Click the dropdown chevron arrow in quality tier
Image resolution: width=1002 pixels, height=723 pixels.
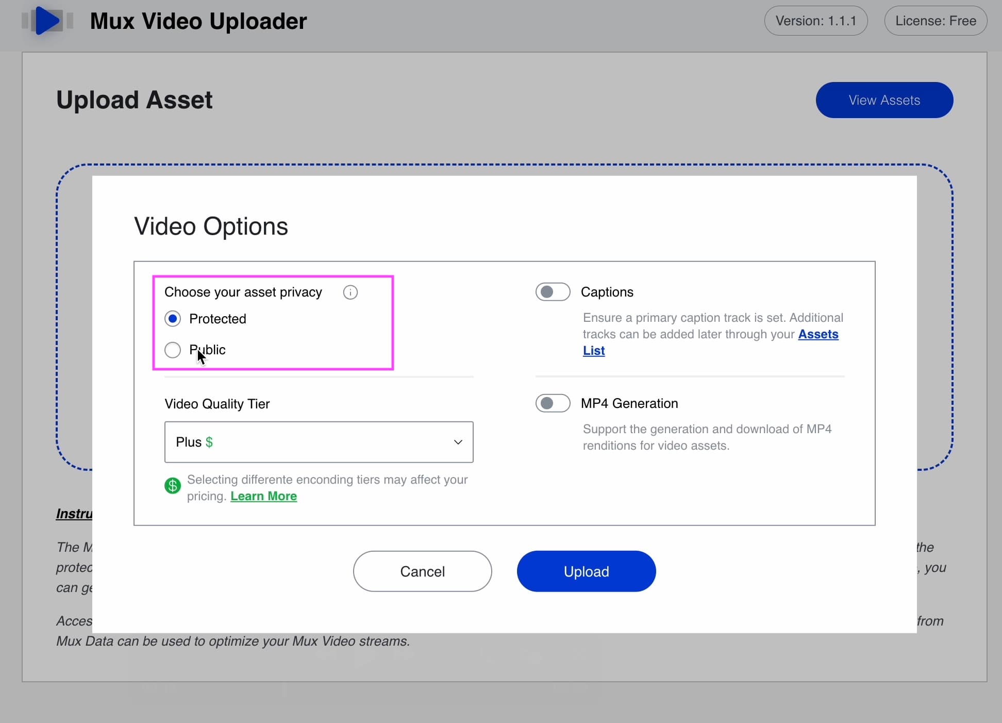tap(458, 442)
